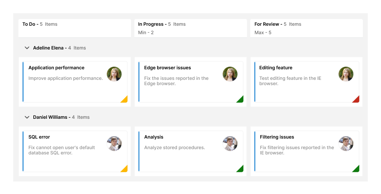Screen dimensions: 381x194
Task: Collapse the Daniel Williams swimlane
Action: 27,117
